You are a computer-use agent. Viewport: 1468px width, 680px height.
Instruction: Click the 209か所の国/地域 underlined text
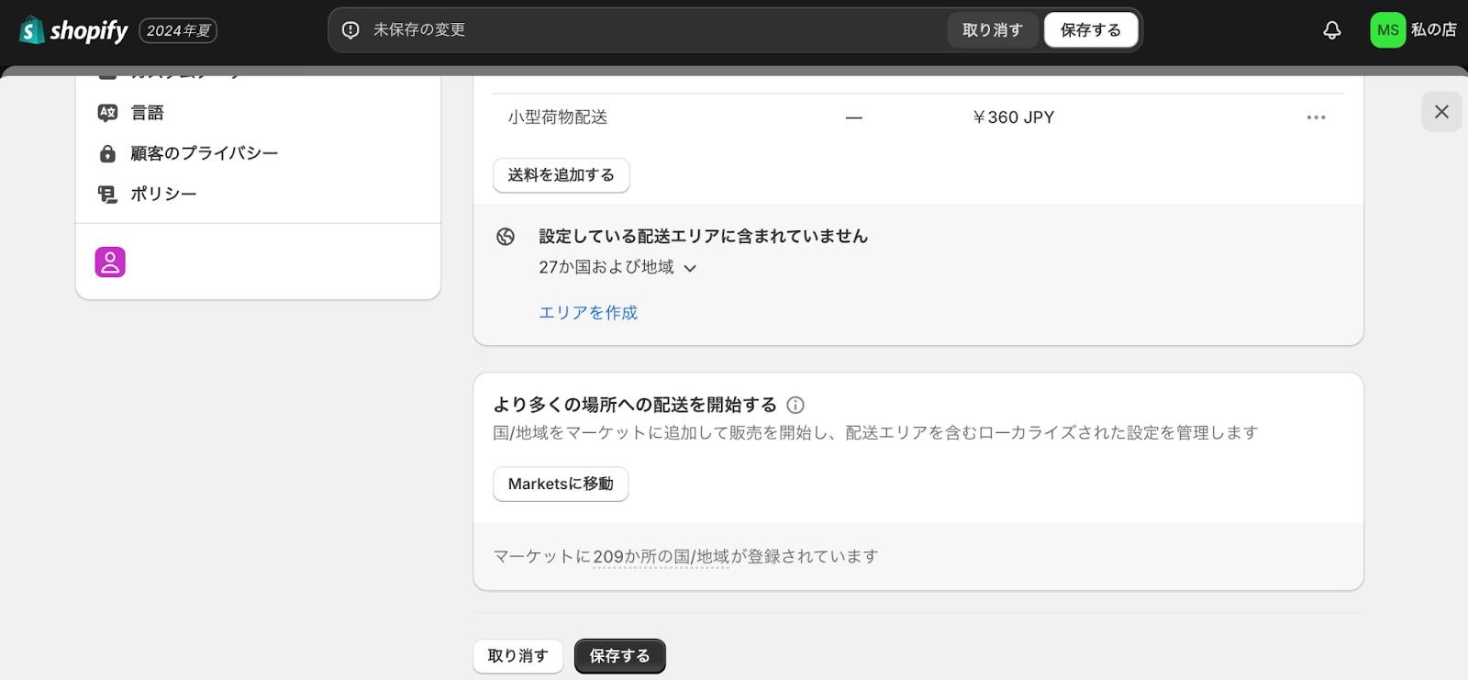click(x=661, y=557)
